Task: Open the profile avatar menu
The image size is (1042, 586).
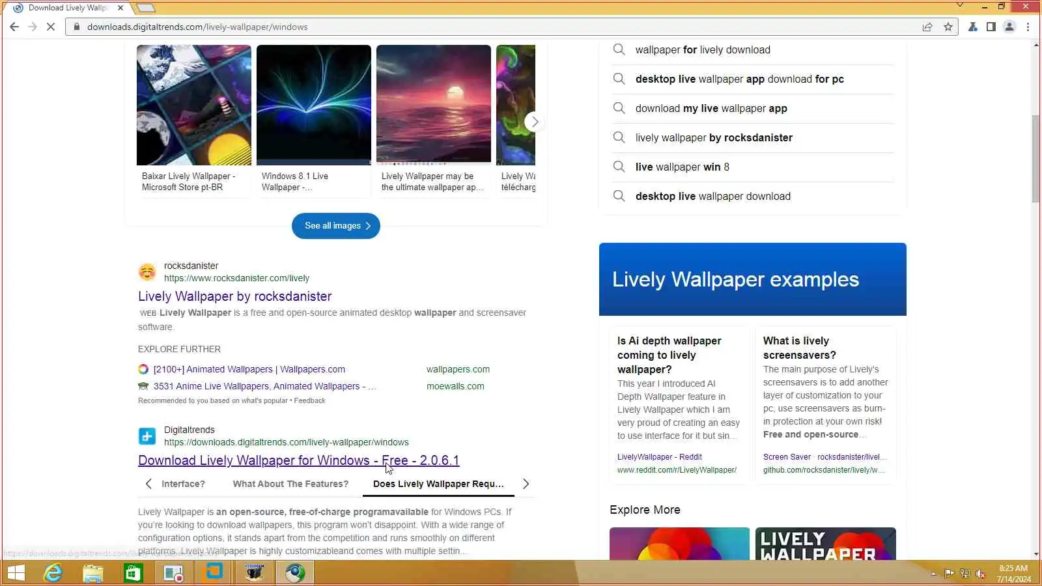Action: [1009, 27]
